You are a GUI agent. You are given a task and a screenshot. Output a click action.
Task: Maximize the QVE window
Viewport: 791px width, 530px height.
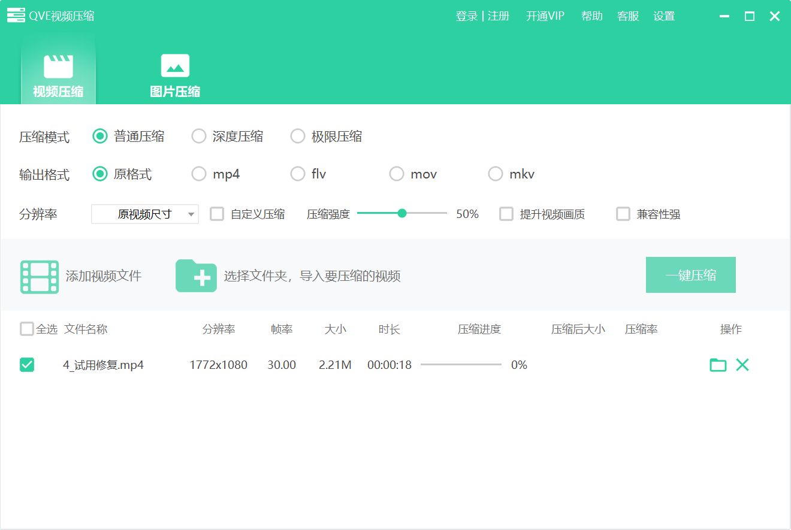[x=750, y=16]
